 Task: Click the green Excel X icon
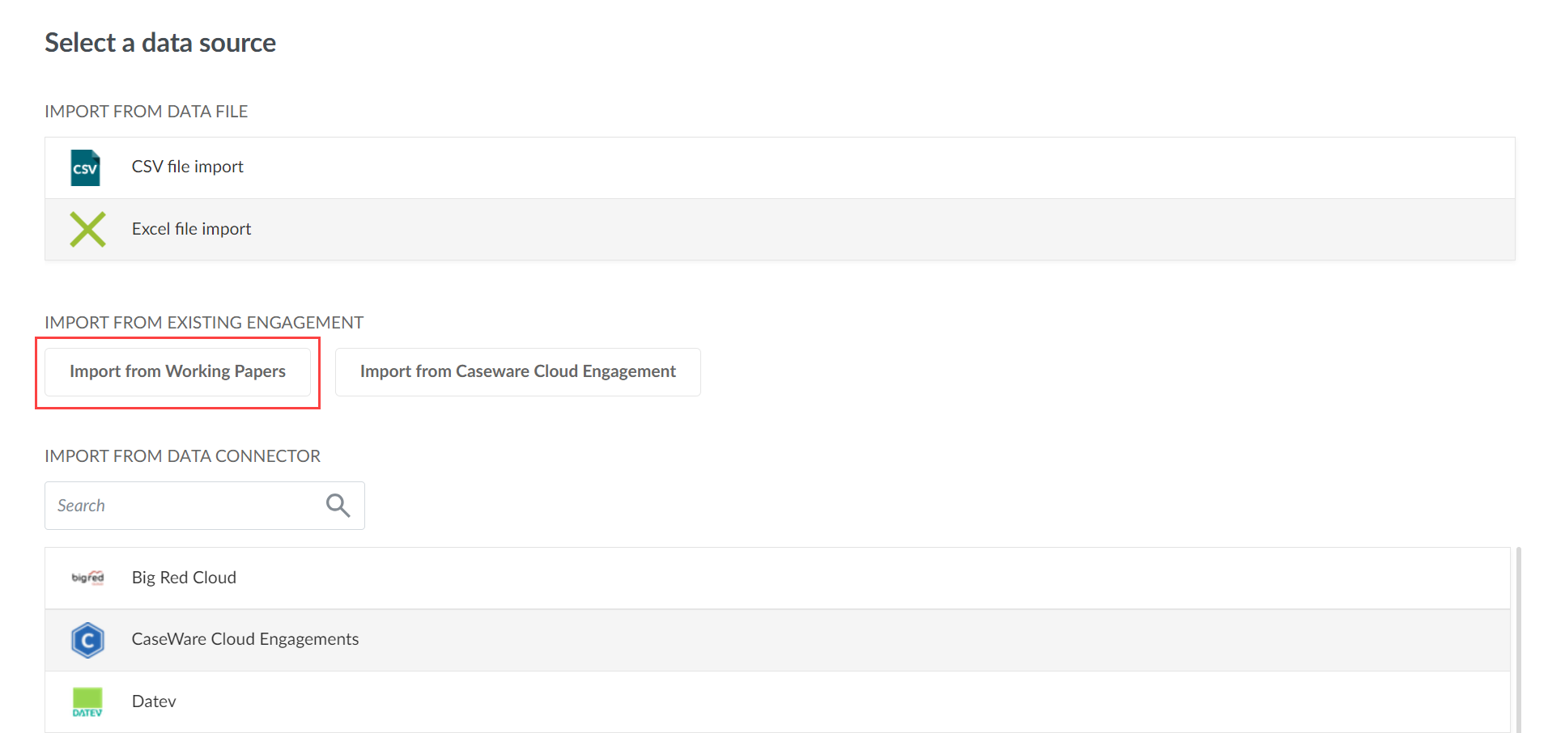click(x=87, y=229)
